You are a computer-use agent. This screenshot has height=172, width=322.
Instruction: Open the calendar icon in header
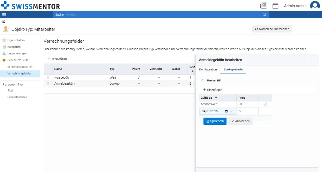tap(275, 6)
